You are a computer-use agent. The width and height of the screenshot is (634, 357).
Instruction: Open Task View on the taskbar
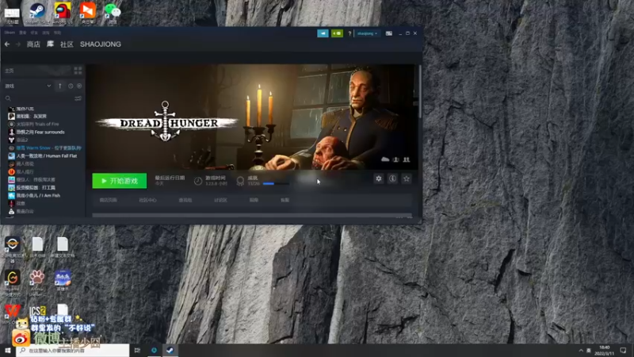pyautogui.click(x=137, y=350)
